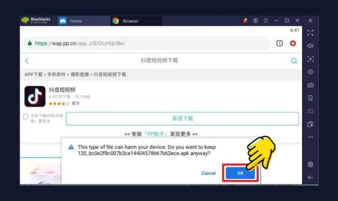The width and height of the screenshot is (338, 201).
Task: Open the APP下载 breadcrumb link
Action: click(33, 74)
